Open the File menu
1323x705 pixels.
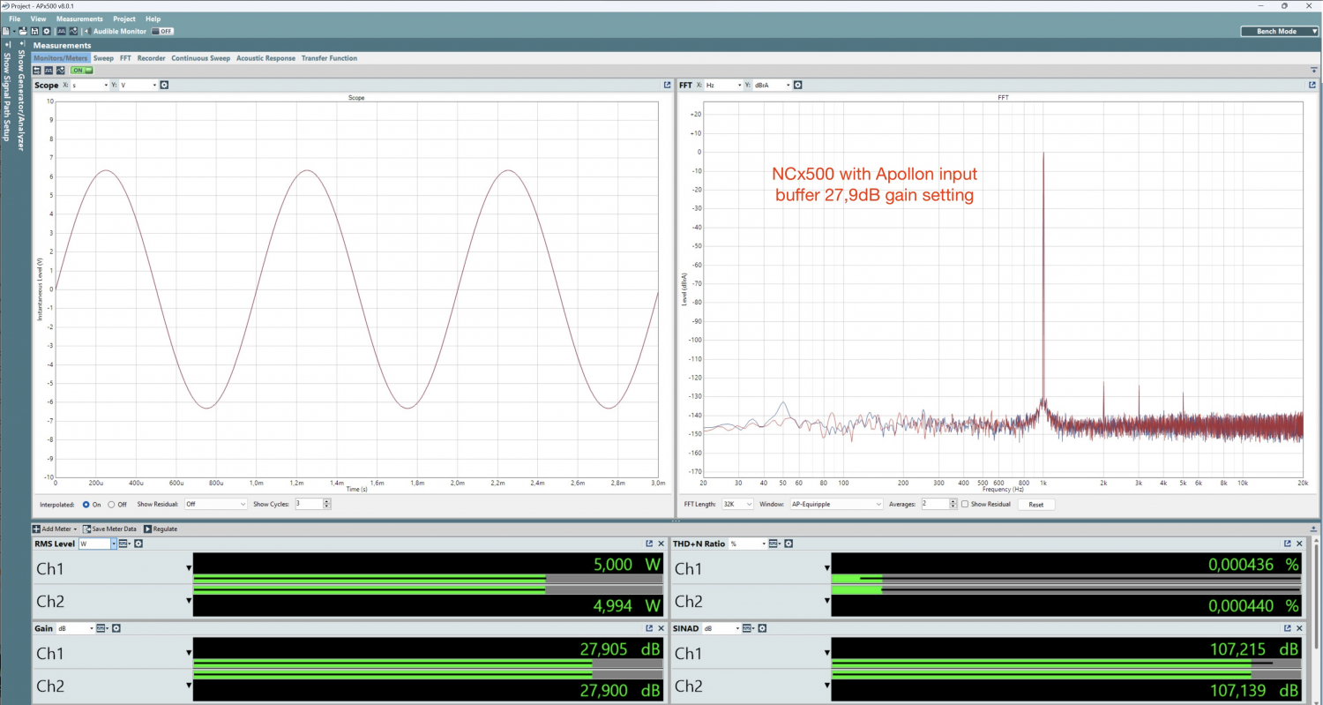[x=14, y=19]
